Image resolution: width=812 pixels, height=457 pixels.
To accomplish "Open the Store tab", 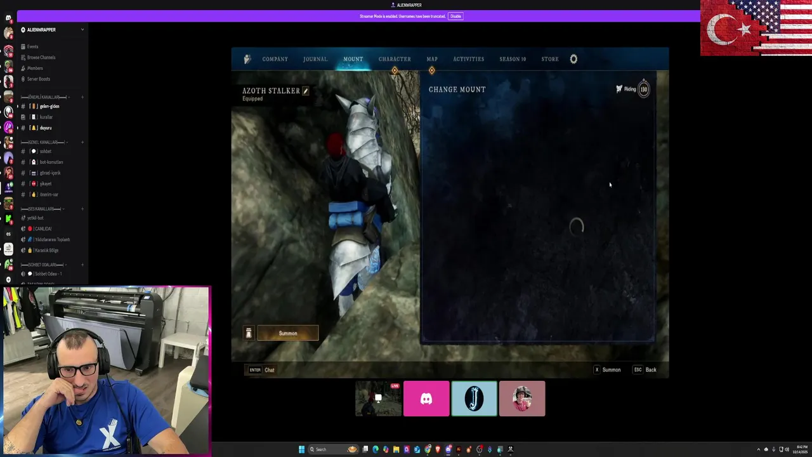I will click(x=550, y=59).
